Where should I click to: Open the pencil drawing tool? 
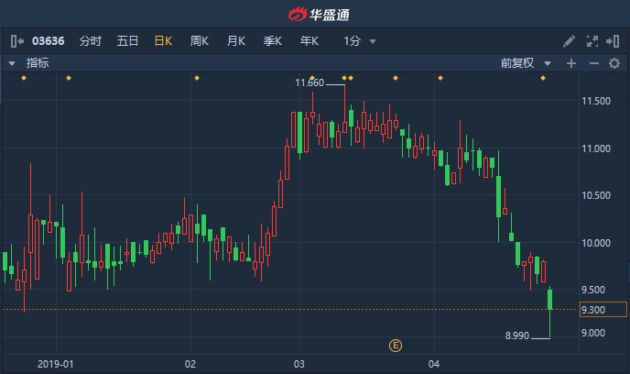coord(569,41)
